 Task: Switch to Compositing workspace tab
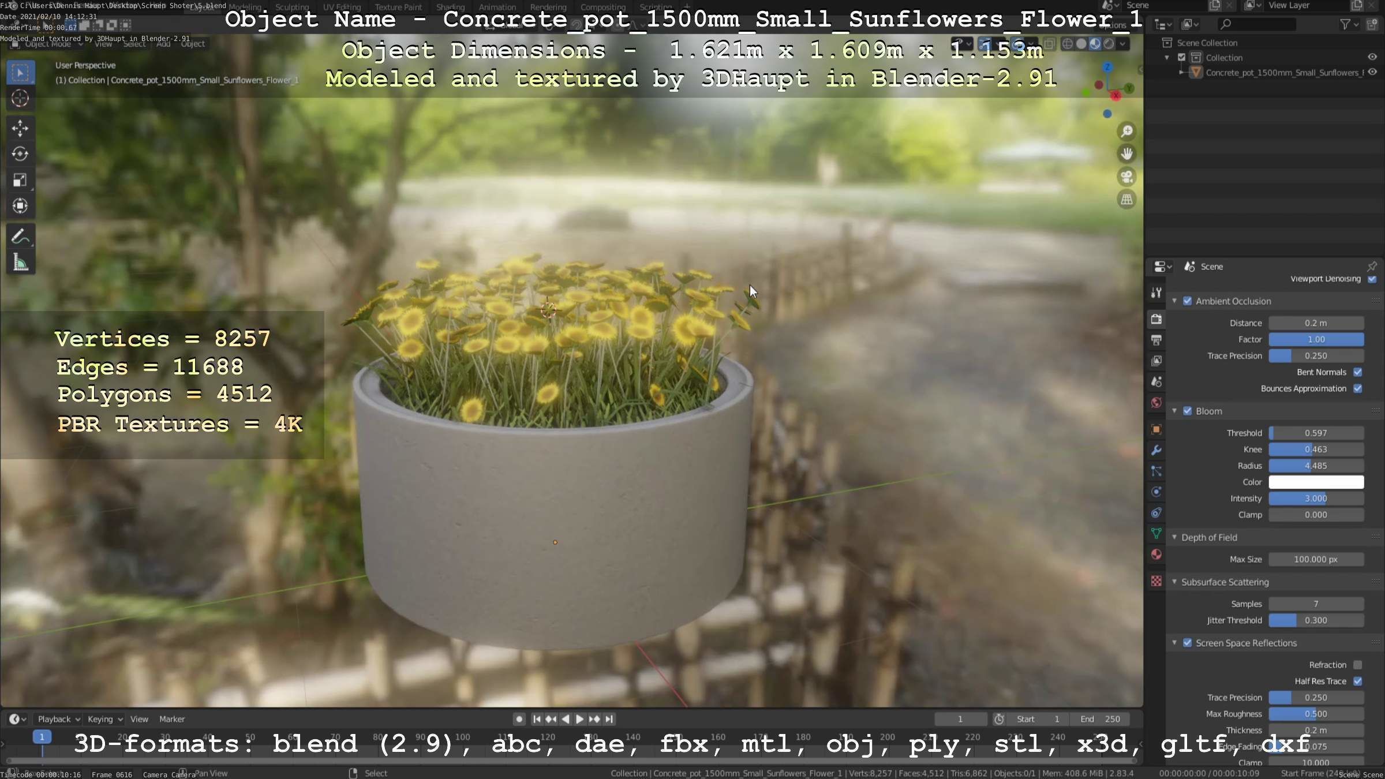click(x=603, y=7)
